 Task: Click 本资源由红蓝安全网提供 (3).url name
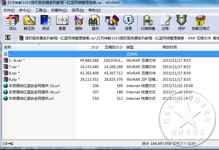pyautogui.click(x=34, y=86)
